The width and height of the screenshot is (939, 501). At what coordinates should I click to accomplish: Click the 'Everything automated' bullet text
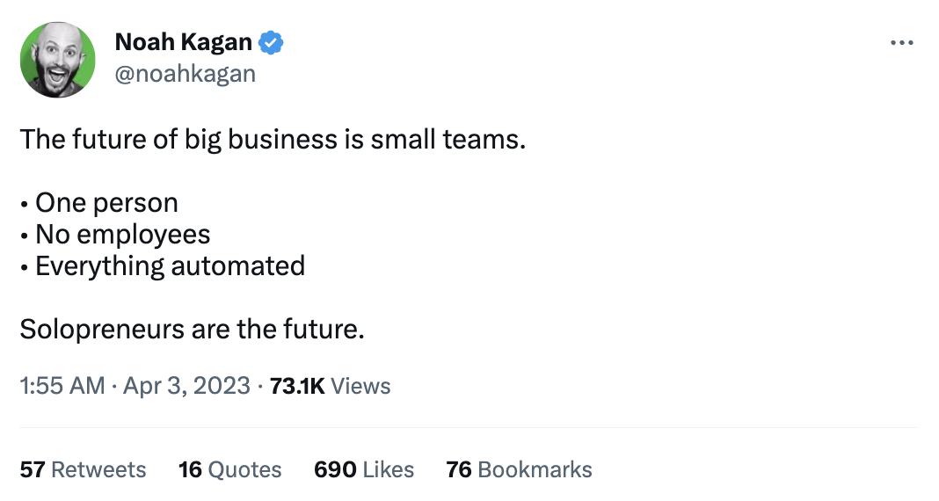(170, 265)
